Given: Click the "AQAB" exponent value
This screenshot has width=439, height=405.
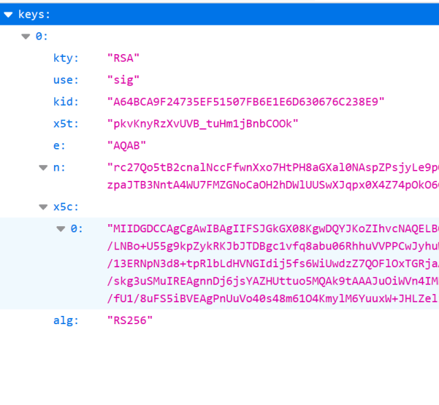Looking at the screenshot, I should [127, 146].
